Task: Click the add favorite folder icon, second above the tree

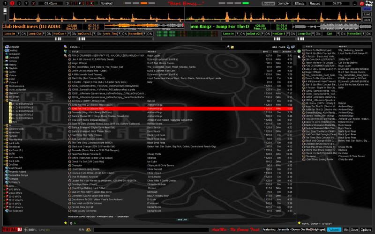Action: (65, 51)
